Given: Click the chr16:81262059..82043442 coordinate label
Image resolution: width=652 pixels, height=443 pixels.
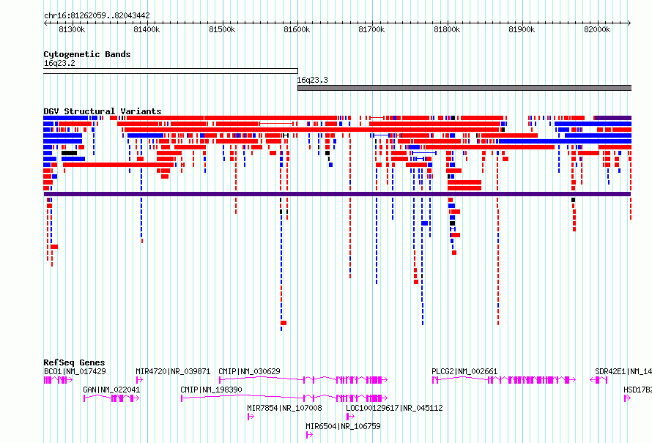Looking at the screenshot, I should [97, 15].
